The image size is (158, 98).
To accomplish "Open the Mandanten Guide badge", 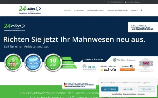I will (13, 63).
